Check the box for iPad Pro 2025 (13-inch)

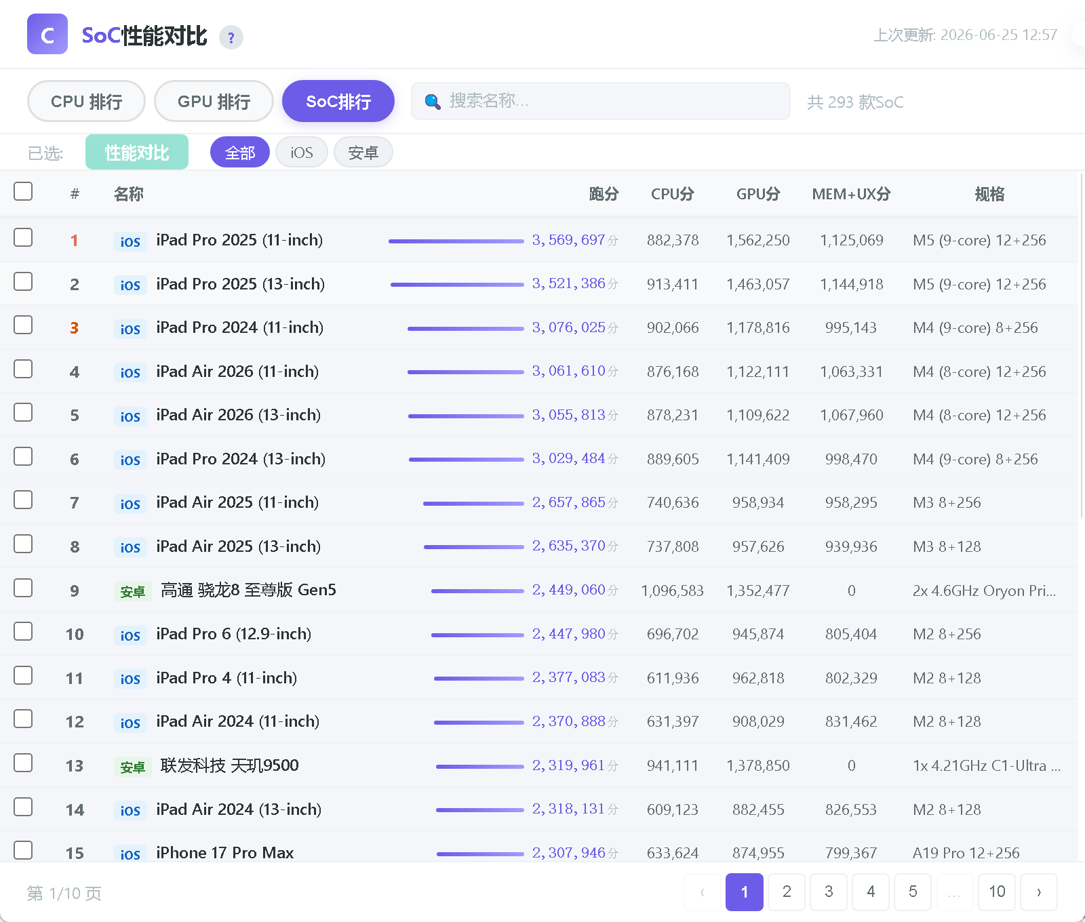23,281
